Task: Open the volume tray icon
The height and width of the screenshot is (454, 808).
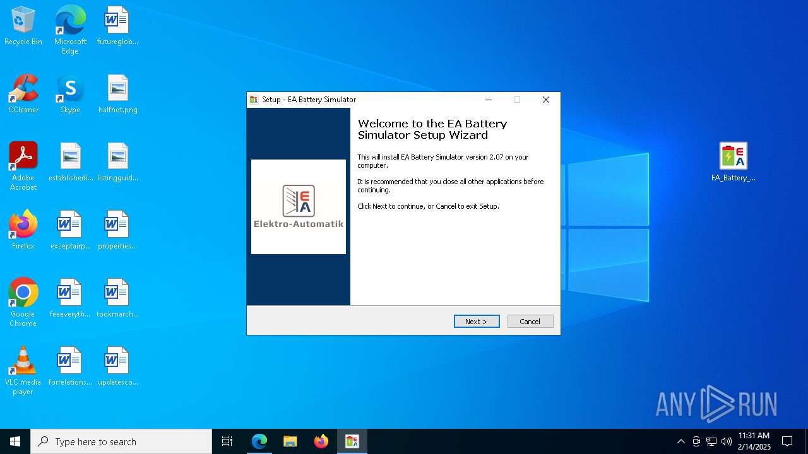Action: coord(727,441)
